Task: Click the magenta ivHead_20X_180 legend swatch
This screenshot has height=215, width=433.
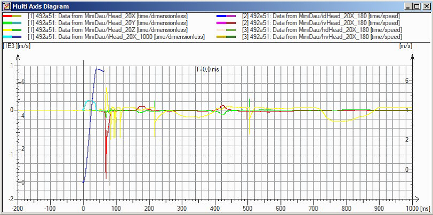Action: coord(226,23)
